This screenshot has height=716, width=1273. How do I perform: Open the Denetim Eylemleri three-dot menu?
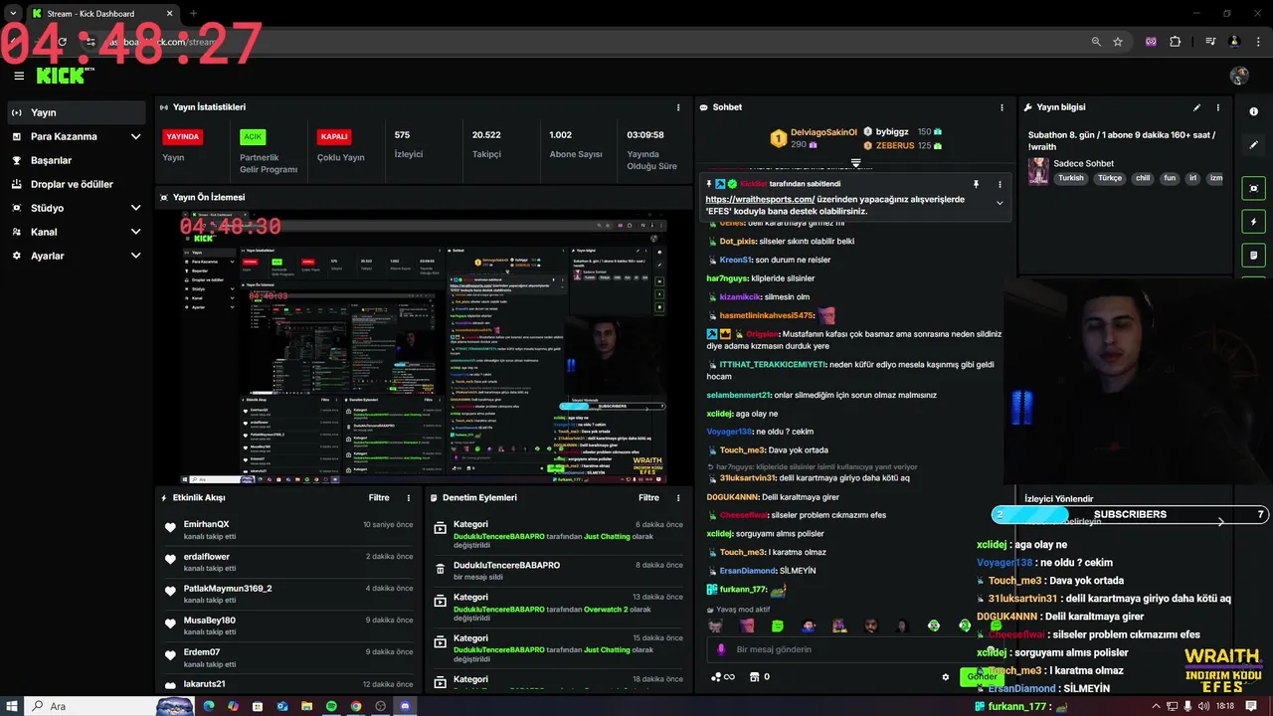[679, 497]
